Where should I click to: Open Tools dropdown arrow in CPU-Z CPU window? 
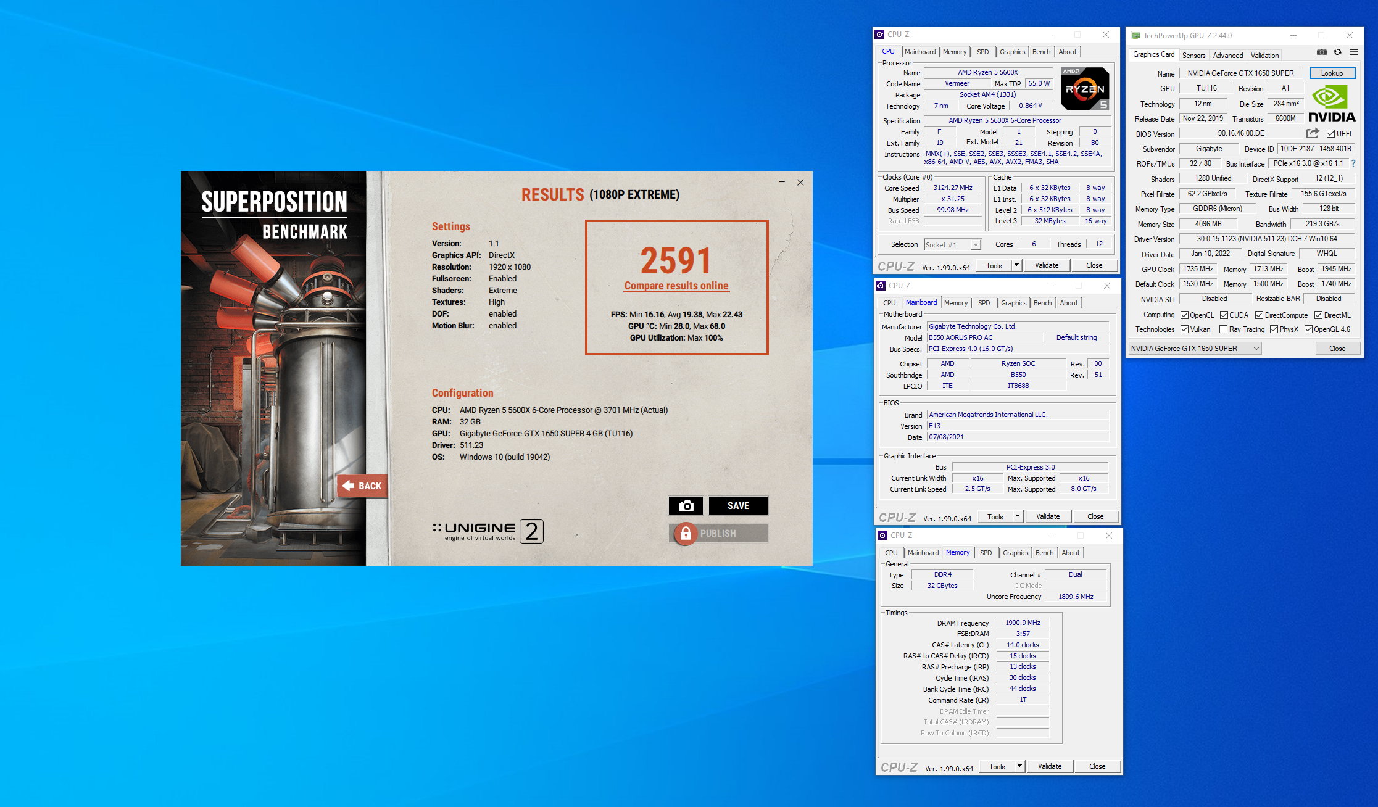click(1016, 265)
